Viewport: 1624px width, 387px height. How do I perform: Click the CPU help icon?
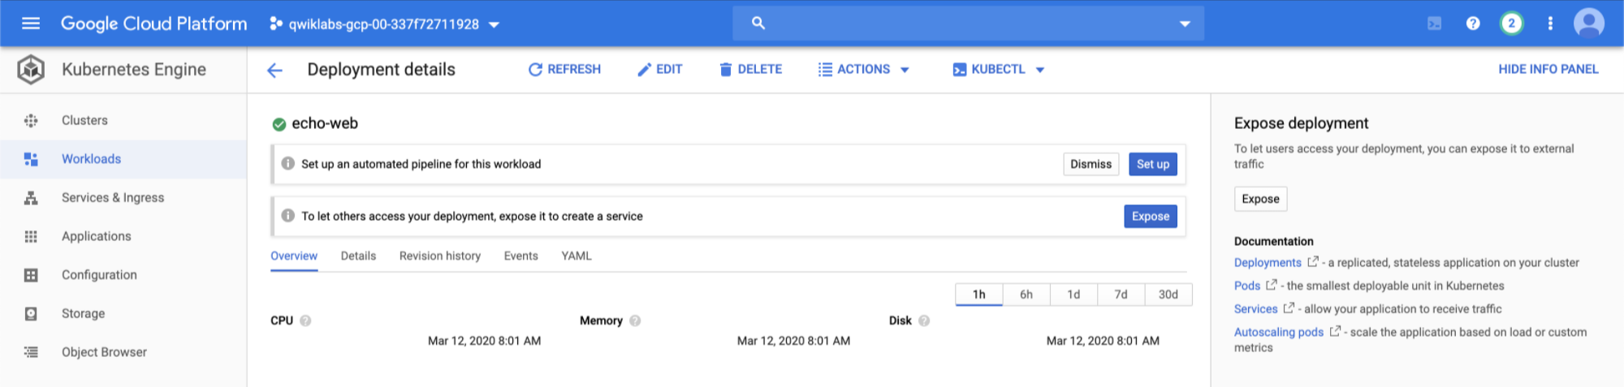[x=305, y=320]
